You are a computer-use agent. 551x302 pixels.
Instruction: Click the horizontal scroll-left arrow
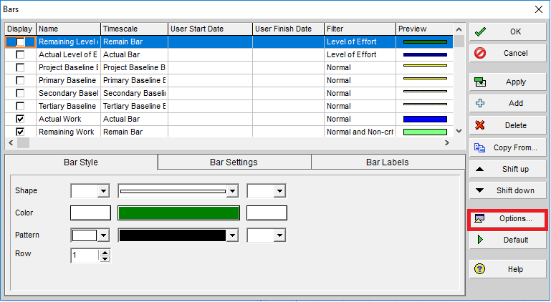point(11,143)
